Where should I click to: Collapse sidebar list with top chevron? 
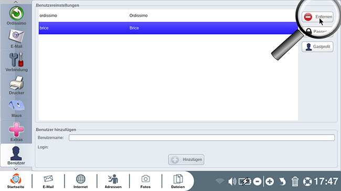(x=16, y=2)
